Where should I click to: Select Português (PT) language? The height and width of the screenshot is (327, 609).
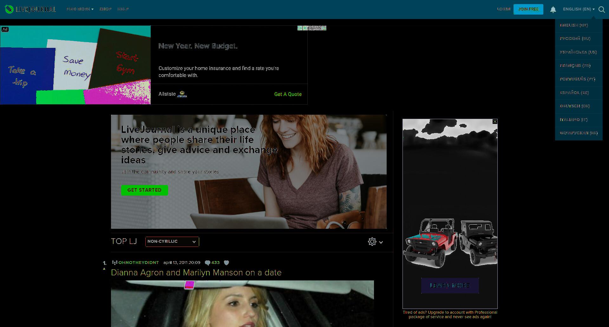click(579, 79)
